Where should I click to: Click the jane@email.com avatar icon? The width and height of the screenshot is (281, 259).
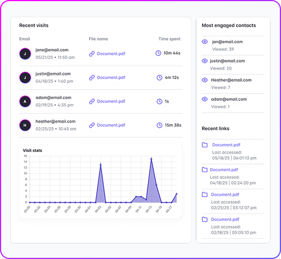point(25,54)
